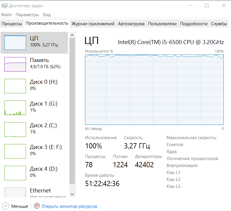Click the Виртуализация label

coord(182,165)
